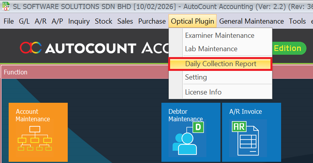Choose Lab Maintenance in Optical Plugin
Screen dimensions: 313x163
pyautogui.click(x=211, y=49)
